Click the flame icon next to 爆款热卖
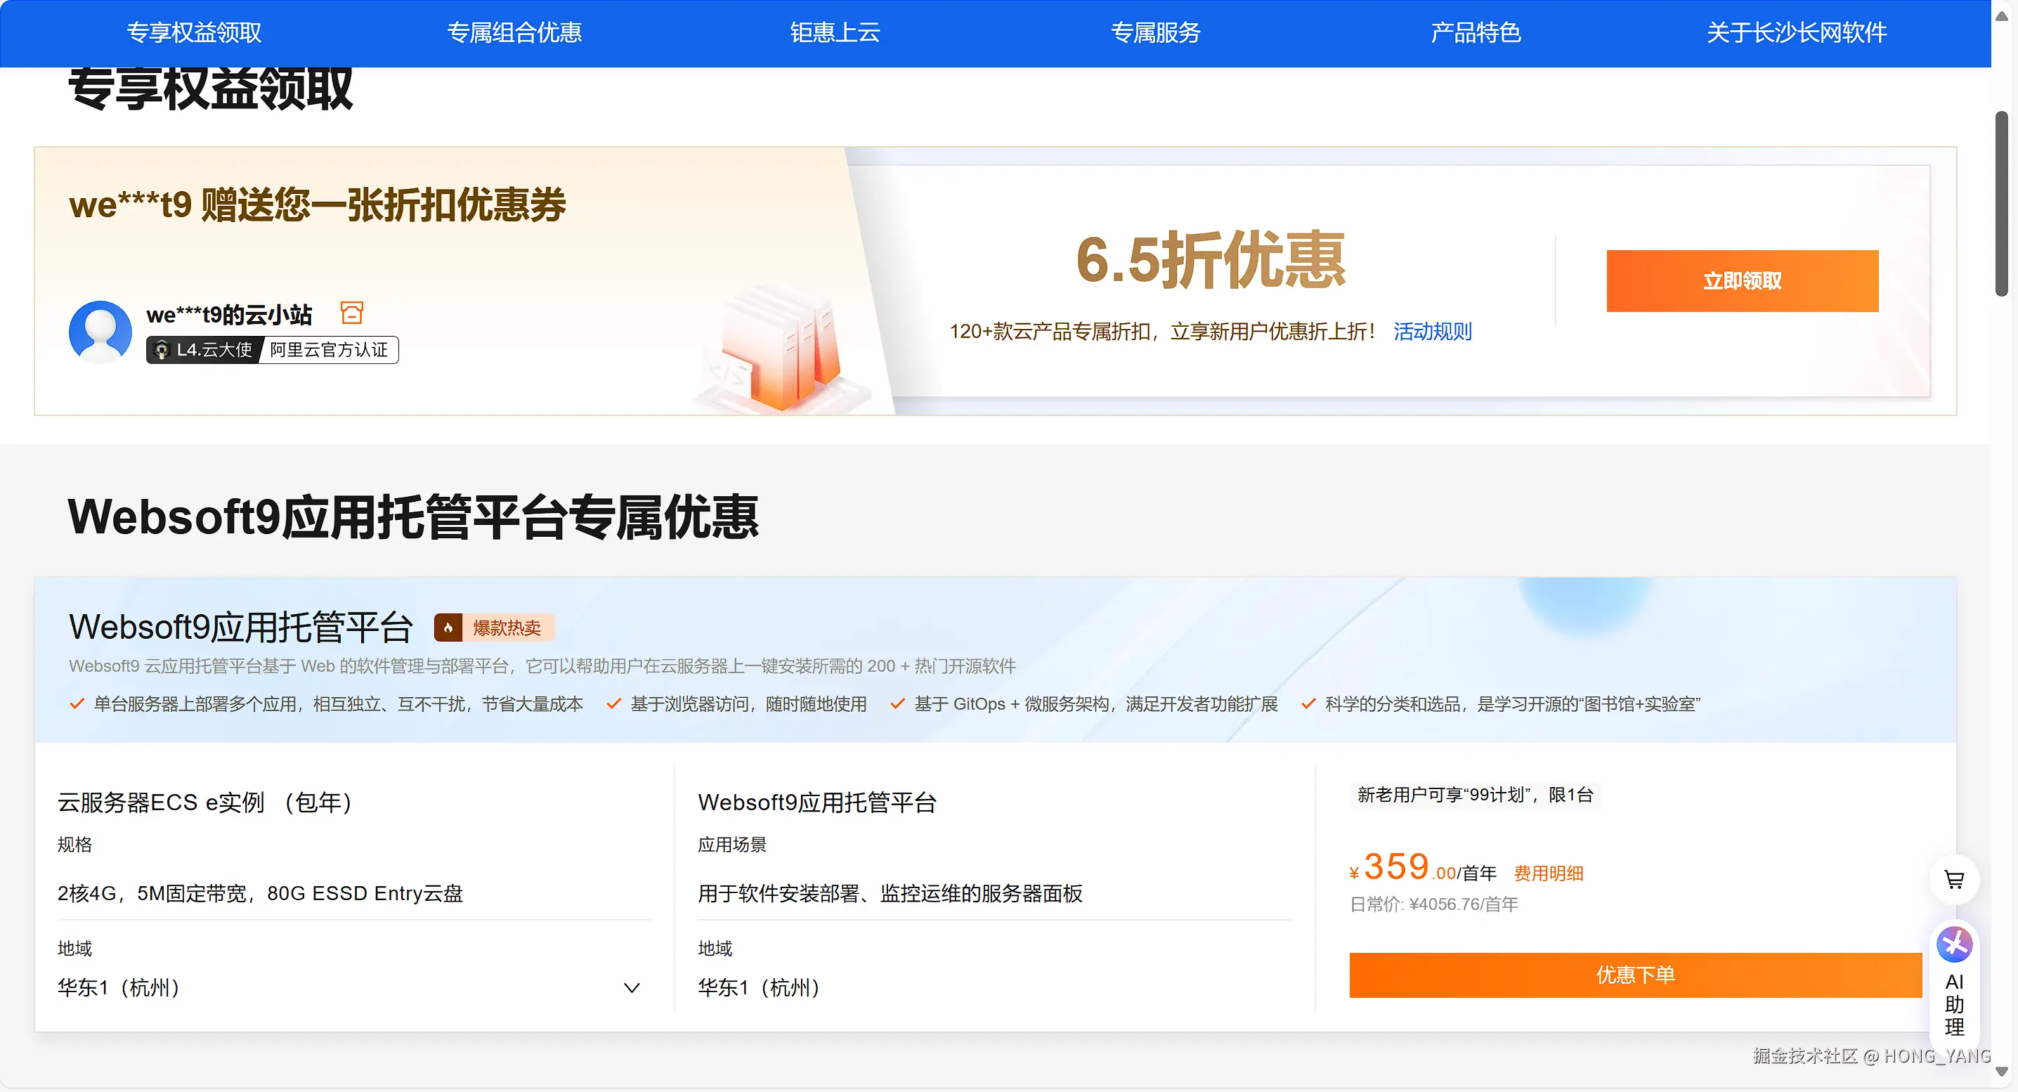The height and width of the screenshot is (1092, 2018). 448,628
